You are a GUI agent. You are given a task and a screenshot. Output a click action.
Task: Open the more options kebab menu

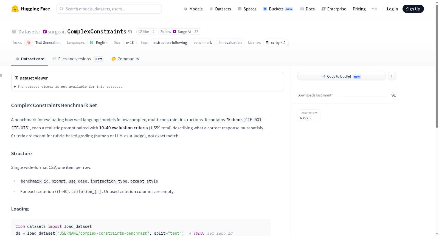(392, 76)
